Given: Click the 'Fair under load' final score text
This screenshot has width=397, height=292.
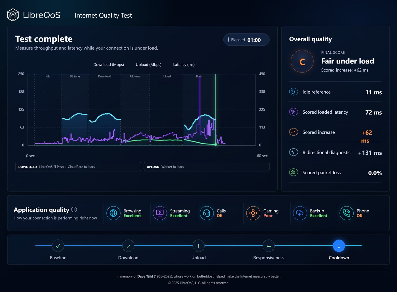Looking at the screenshot, I should (x=348, y=61).
